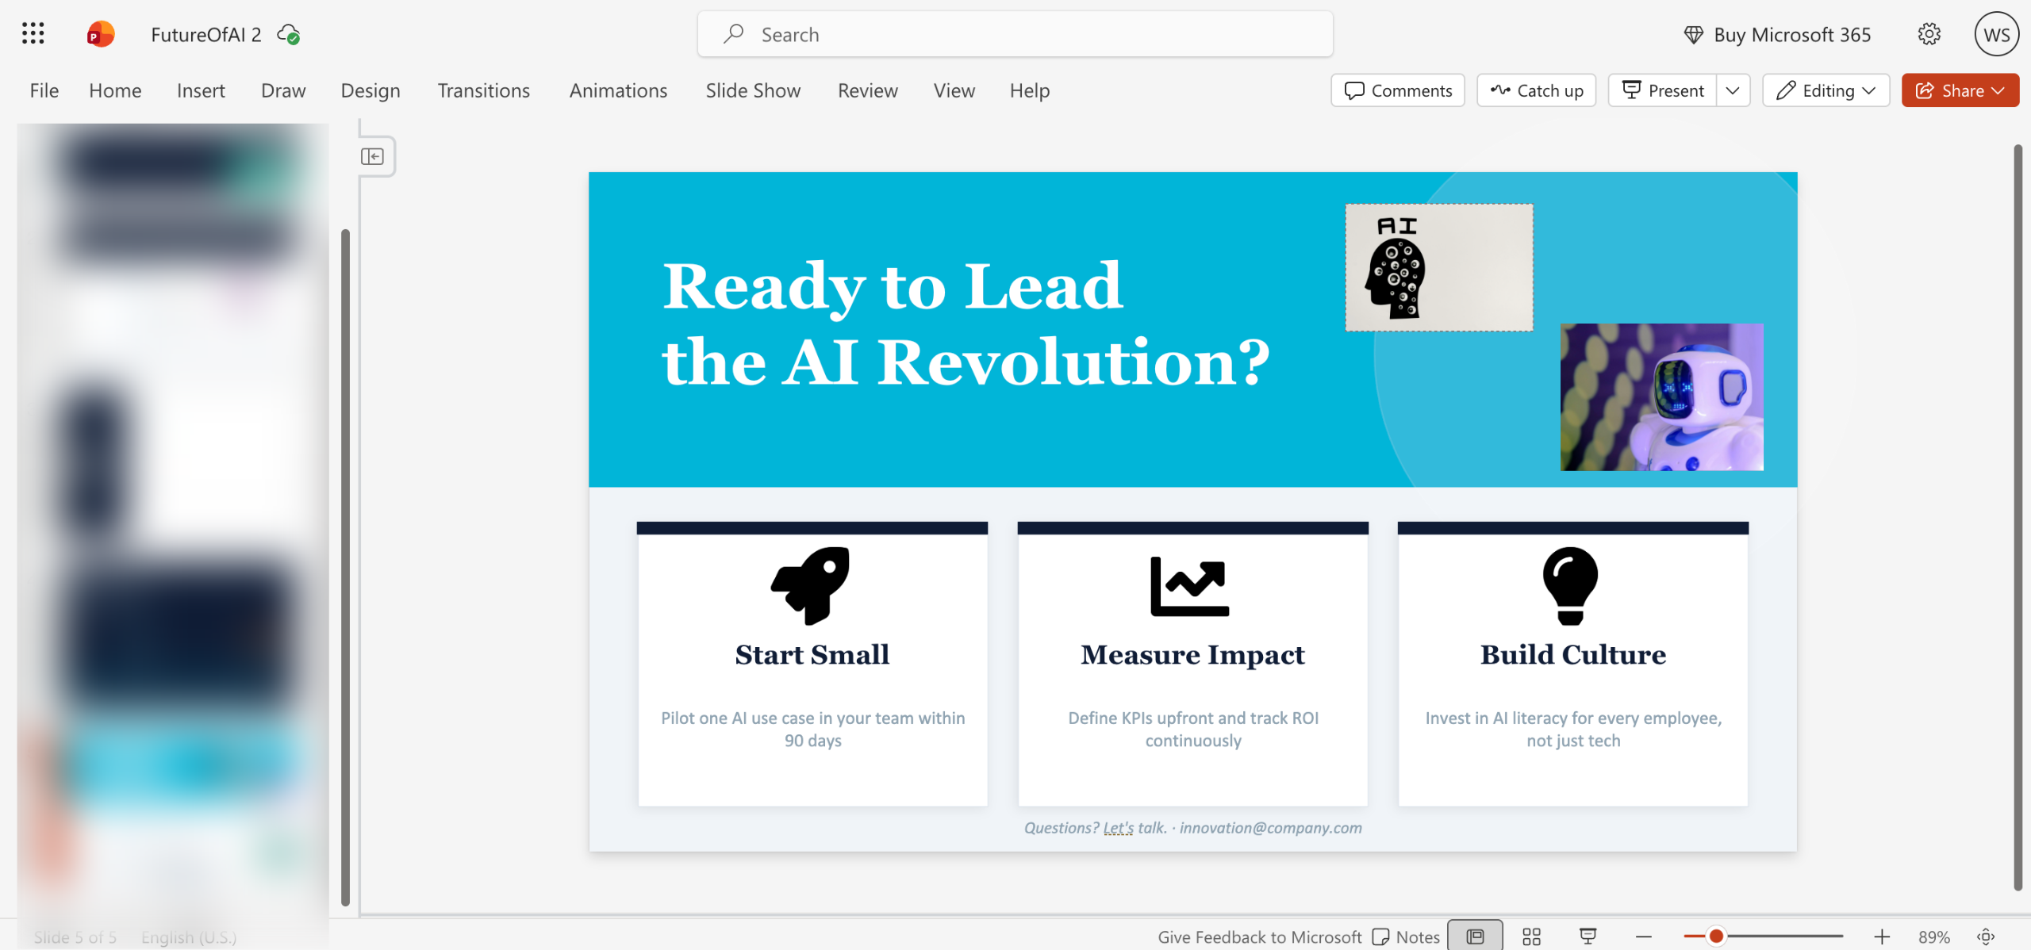2031x950 pixels.
Task: Toggle the Notes pane
Action: [x=1406, y=937]
